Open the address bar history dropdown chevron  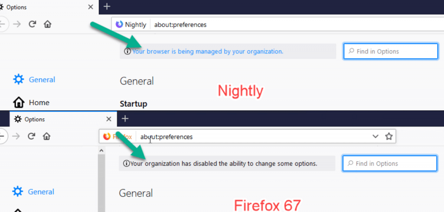pyautogui.click(x=375, y=137)
